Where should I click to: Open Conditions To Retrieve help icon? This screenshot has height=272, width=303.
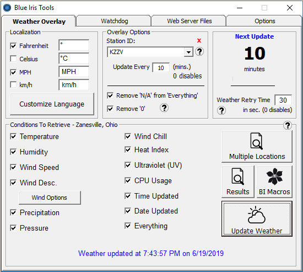[x=288, y=125]
